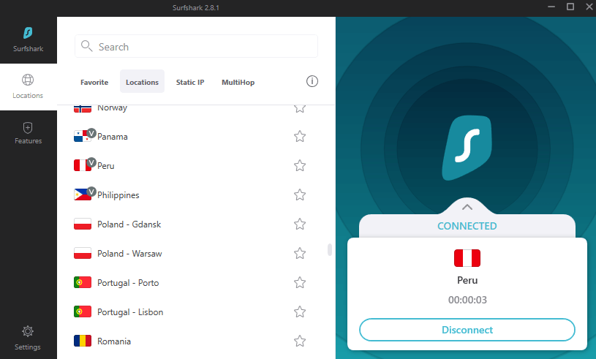Click the location list scrollbar thumb
The width and height of the screenshot is (596, 359).
point(330,249)
